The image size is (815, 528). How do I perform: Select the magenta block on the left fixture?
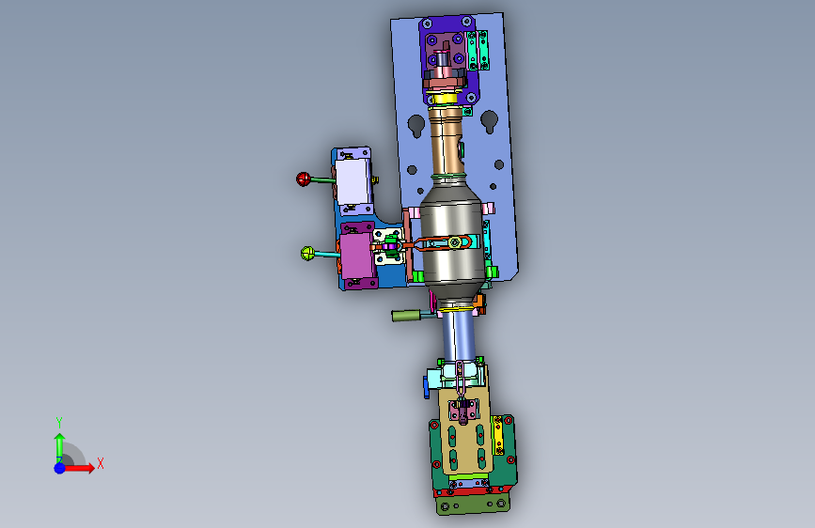tap(356, 256)
